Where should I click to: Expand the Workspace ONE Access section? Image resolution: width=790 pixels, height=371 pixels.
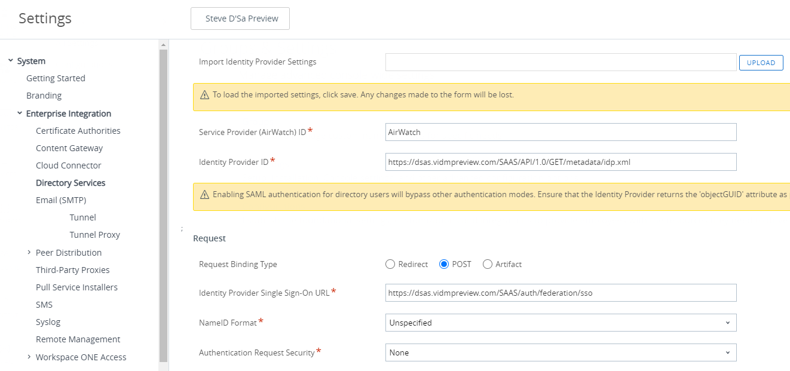tap(29, 357)
